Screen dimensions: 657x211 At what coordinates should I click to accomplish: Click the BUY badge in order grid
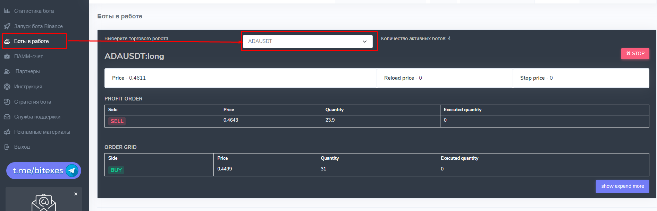click(x=116, y=170)
